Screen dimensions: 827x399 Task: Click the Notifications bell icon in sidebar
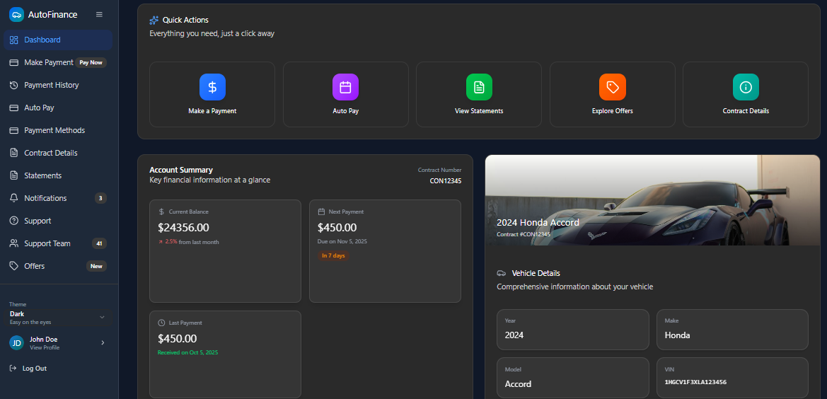click(13, 198)
